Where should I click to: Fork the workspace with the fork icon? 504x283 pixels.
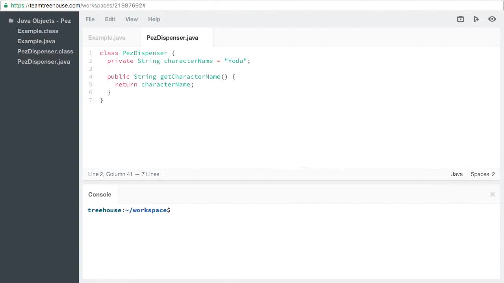pos(476,19)
